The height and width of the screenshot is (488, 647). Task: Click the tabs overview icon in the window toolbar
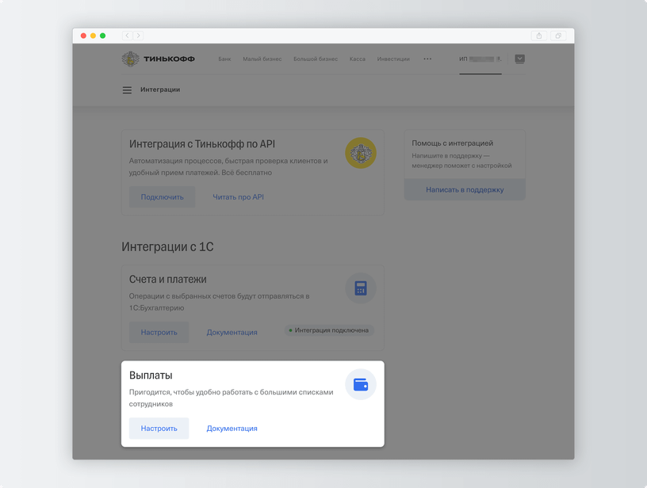click(558, 36)
